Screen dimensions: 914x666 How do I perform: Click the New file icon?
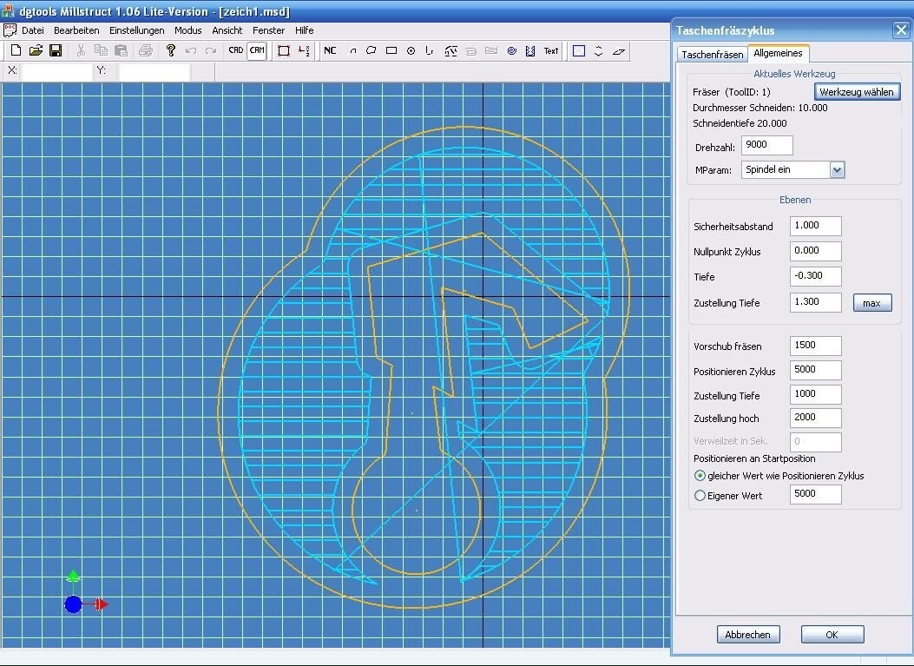point(15,51)
